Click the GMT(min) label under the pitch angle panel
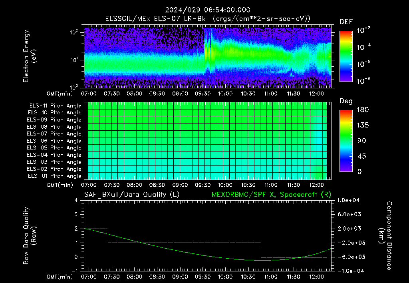This screenshot has height=283, width=409. coord(60,185)
